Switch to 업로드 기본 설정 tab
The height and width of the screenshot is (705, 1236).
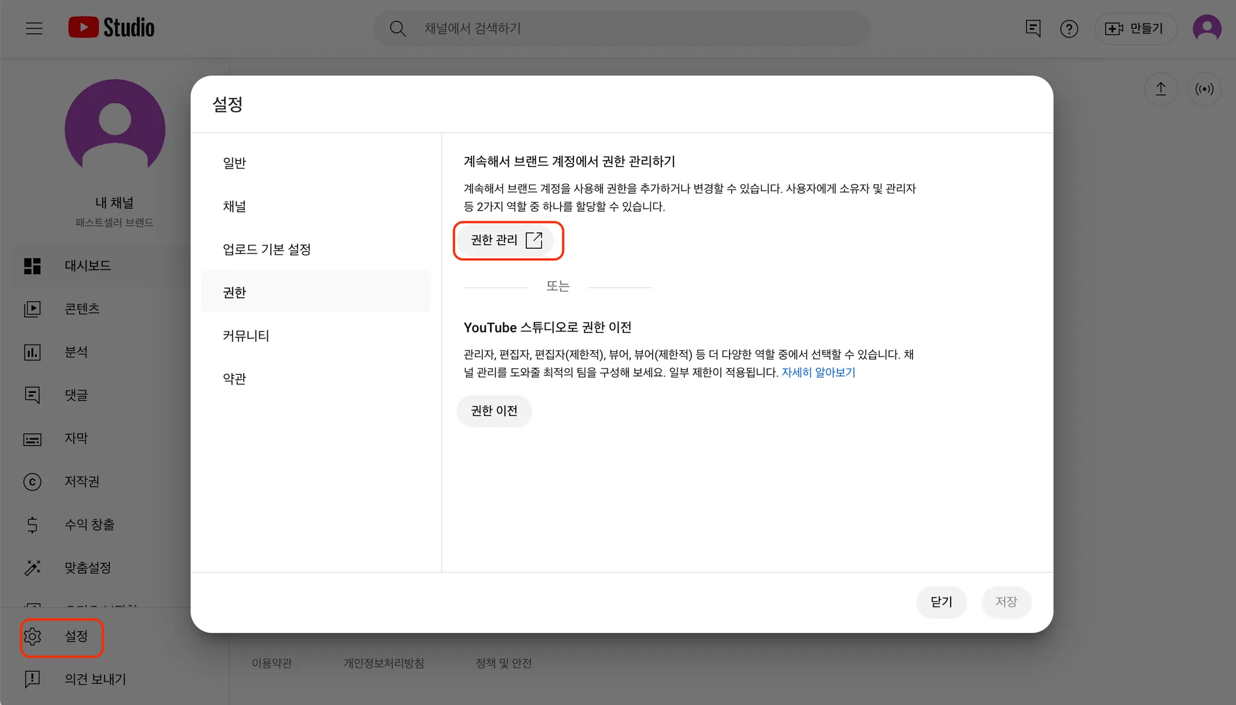tap(267, 249)
